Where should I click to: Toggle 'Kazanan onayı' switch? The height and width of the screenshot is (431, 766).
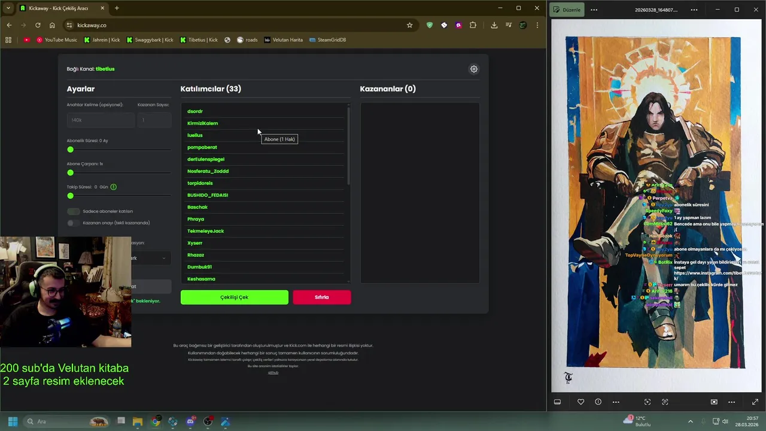coord(73,223)
